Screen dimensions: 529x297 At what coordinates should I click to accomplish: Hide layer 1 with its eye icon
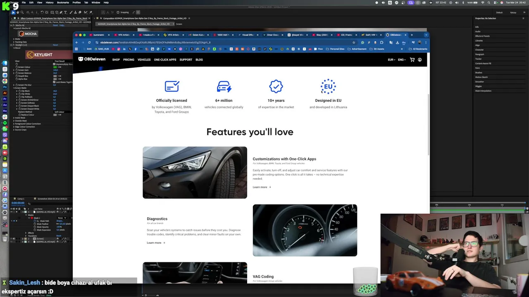tap(11, 212)
